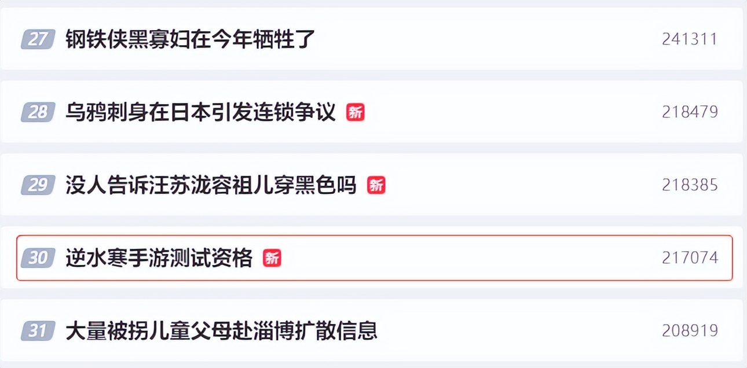Click empty space inside the red-outlined row 30 card
747x368 pixels.
pos(463,257)
